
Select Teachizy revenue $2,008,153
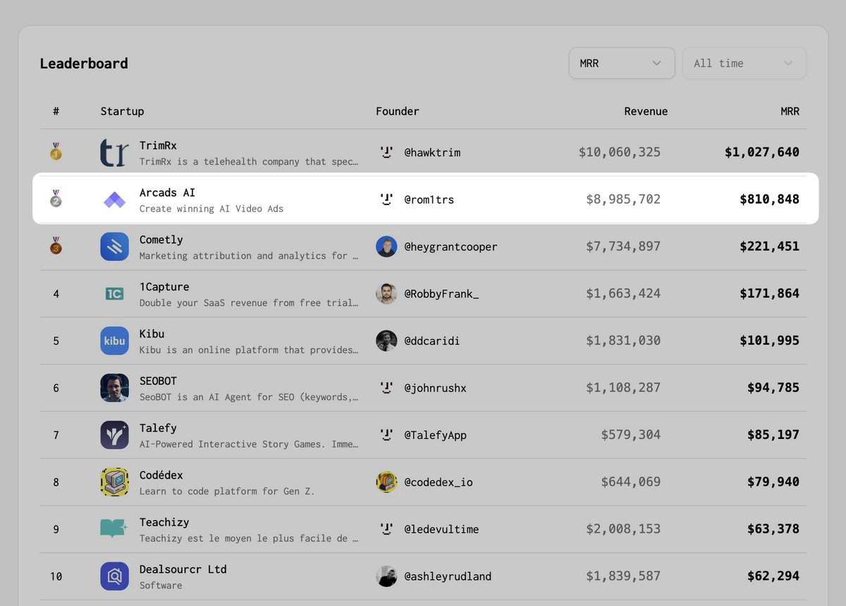coord(623,529)
